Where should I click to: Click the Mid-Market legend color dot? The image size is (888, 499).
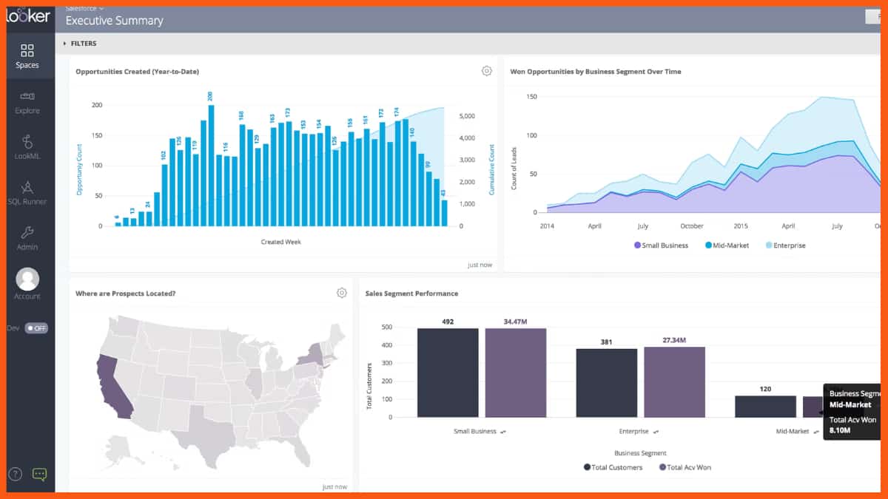coord(708,245)
